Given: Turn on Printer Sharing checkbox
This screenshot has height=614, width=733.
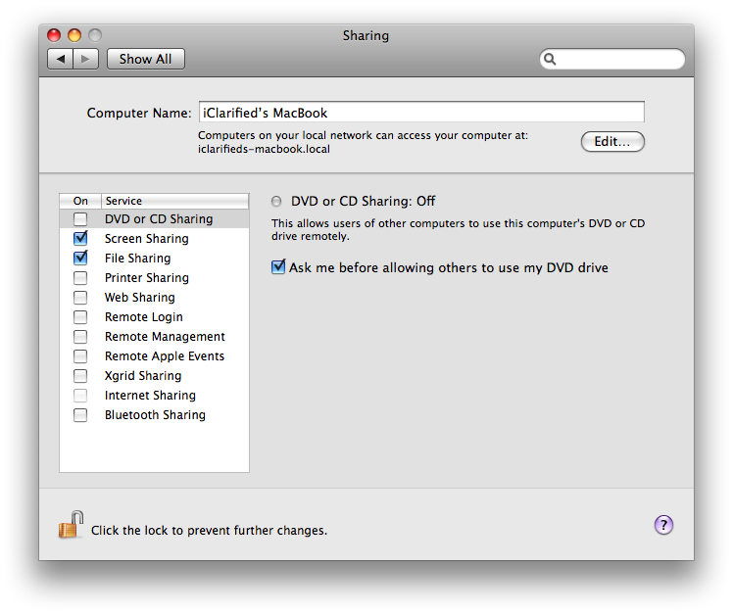Looking at the screenshot, I should pos(80,278).
